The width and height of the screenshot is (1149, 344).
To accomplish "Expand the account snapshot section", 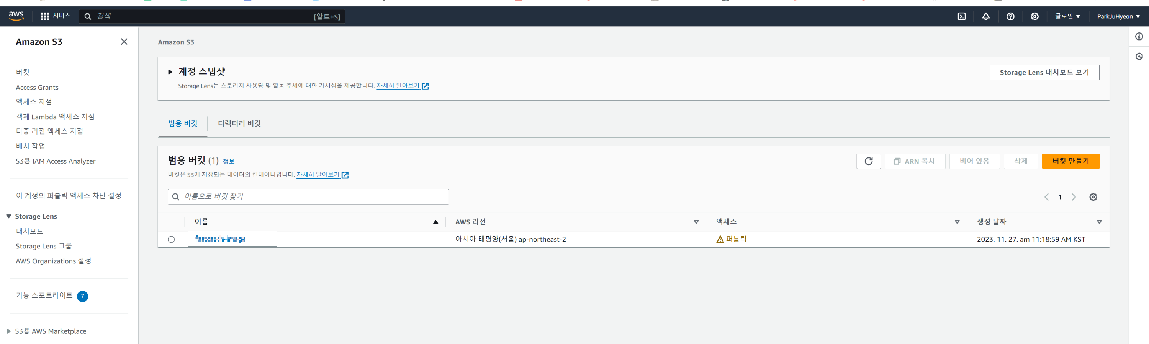I will (170, 71).
